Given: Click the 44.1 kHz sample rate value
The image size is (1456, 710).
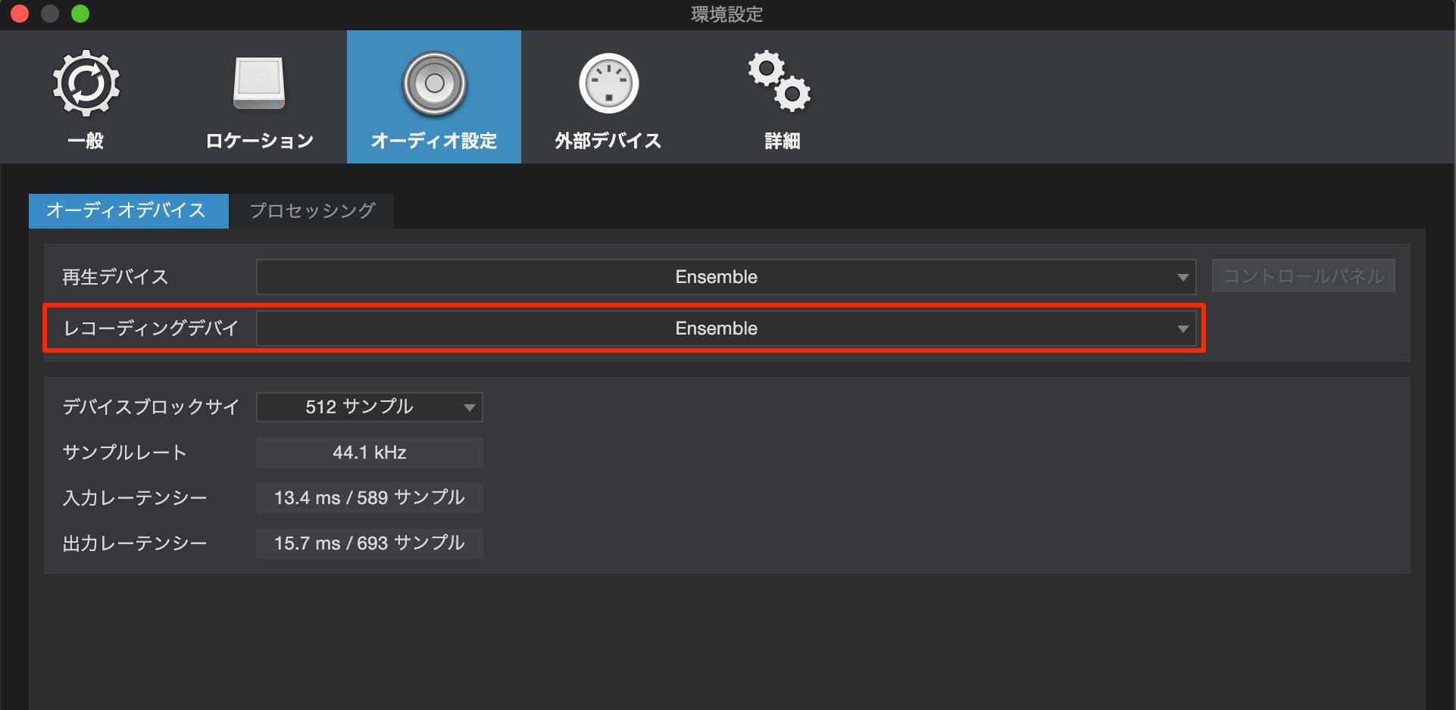Looking at the screenshot, I should [x=370, y=453].
